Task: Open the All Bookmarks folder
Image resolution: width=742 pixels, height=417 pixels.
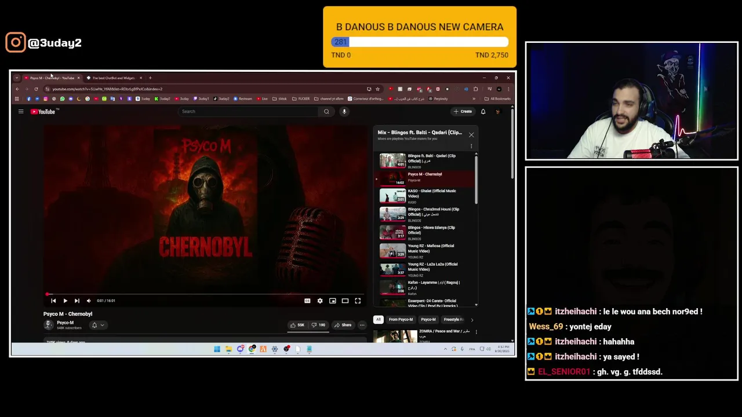Action: point(497,99)
